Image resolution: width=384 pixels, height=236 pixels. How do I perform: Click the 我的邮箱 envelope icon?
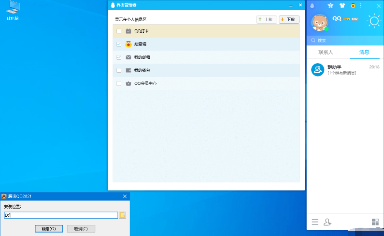click(x=128, y=57)
